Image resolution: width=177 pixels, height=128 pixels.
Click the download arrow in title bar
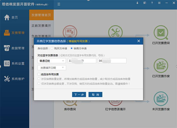137,3
